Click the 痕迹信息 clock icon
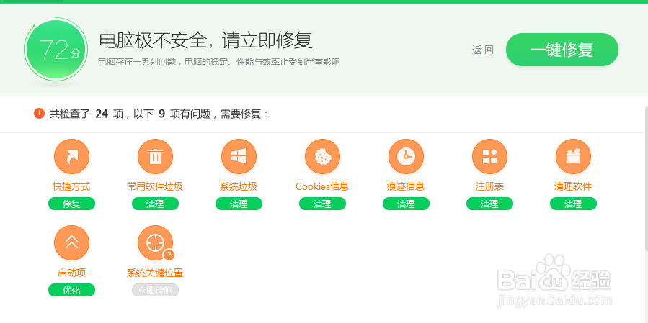Viewport: 648px width, 323px height. coord(406,156)
